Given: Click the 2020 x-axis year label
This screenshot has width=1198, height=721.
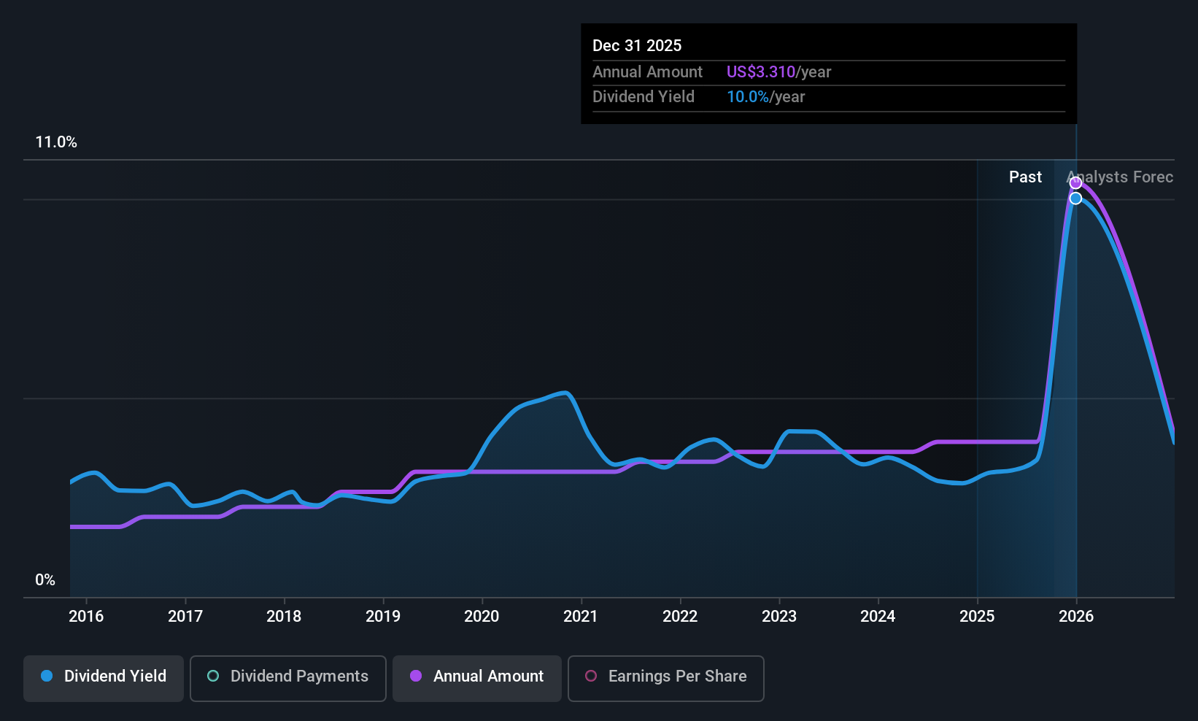Looking at the screenshot, I should tap(482, 617).
